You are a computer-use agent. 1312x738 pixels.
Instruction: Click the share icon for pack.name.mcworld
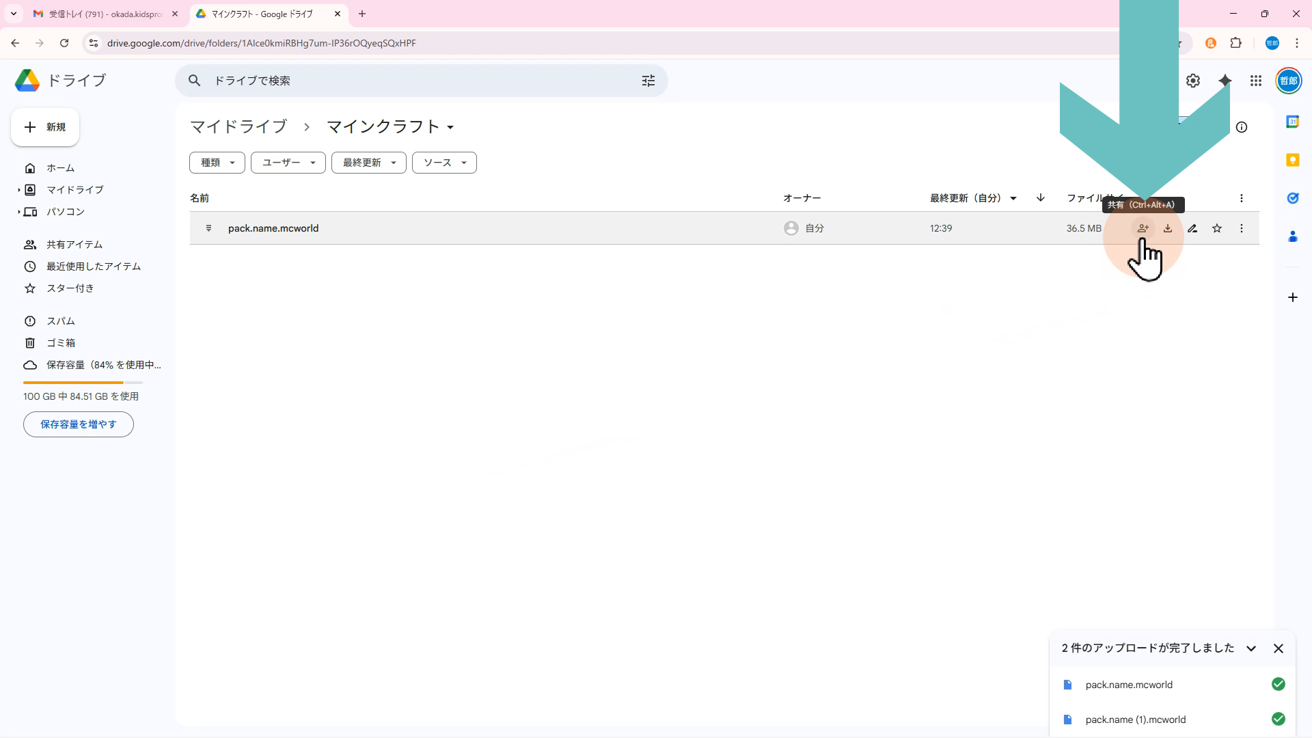click(1143, 228)
